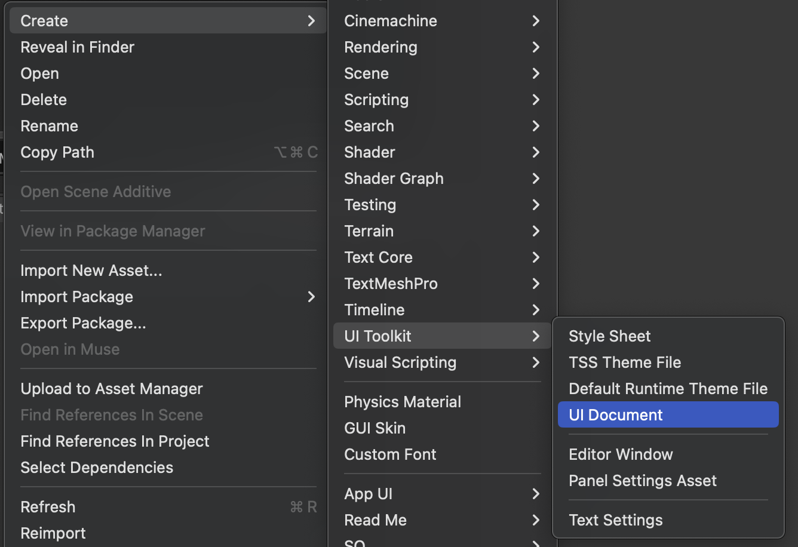This screenshot has width=798, height=547.
Task: Expand the TextMeshPro submenu
Action: pyautogui.click(x=391, y=284)
